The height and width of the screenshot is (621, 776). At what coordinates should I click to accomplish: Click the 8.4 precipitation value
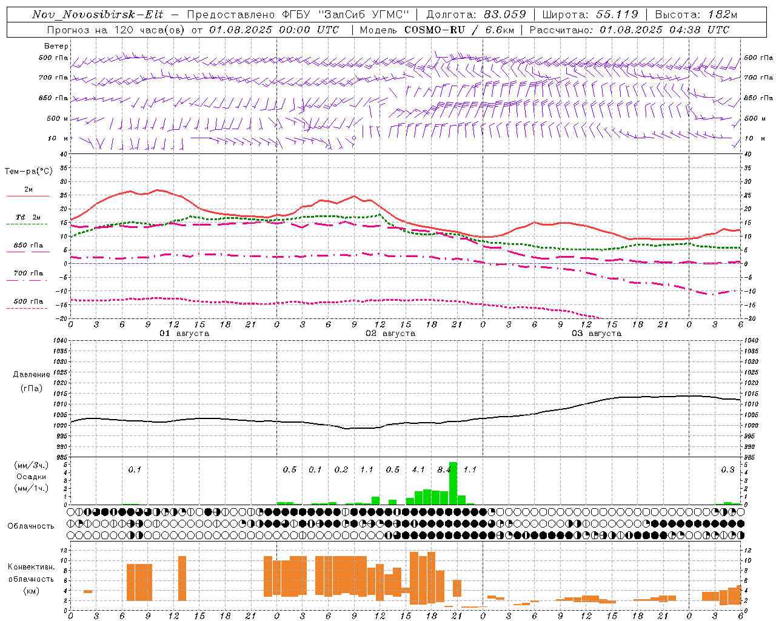pos(444,469)
